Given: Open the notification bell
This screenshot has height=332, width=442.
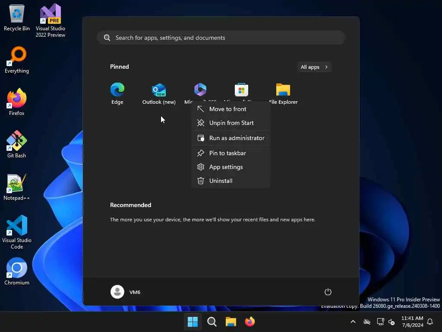Looking at the screenshot, I should click(430, 322).
